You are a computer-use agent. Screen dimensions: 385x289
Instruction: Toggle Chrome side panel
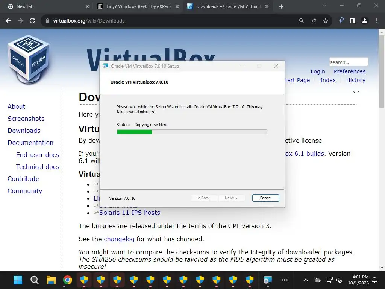(353, 21)
